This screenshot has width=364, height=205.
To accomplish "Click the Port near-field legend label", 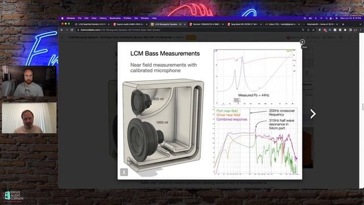I will pyautogui.click(x=227, y=111).
